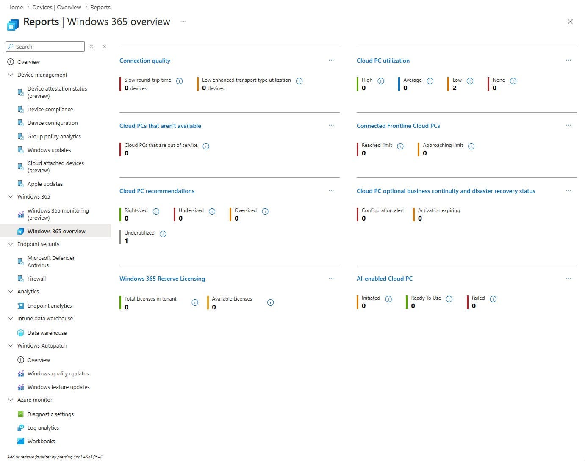This screenshot has height=461, width=585.
Task: Click the info icon next to None utilization
Action: pos(513,81)
